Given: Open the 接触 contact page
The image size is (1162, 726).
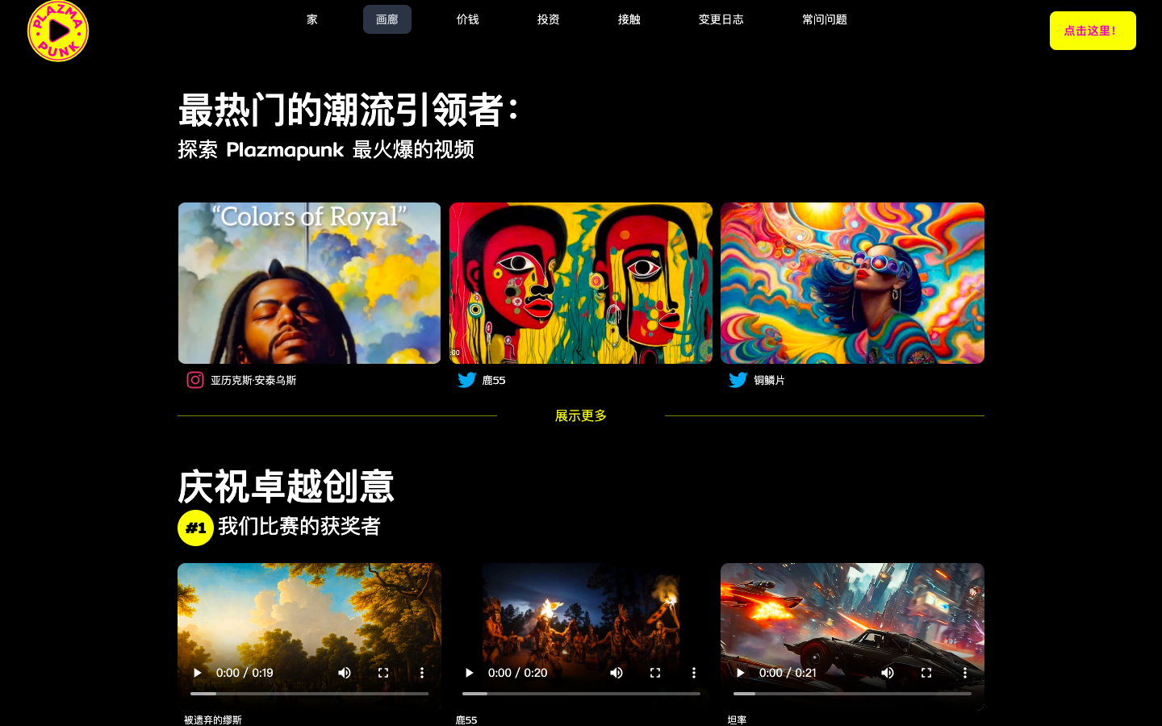Looking at the screenshot, I should click(x=629, y=19).
